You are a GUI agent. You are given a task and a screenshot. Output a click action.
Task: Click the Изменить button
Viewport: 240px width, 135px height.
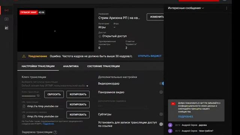click(x=156, y=17)
